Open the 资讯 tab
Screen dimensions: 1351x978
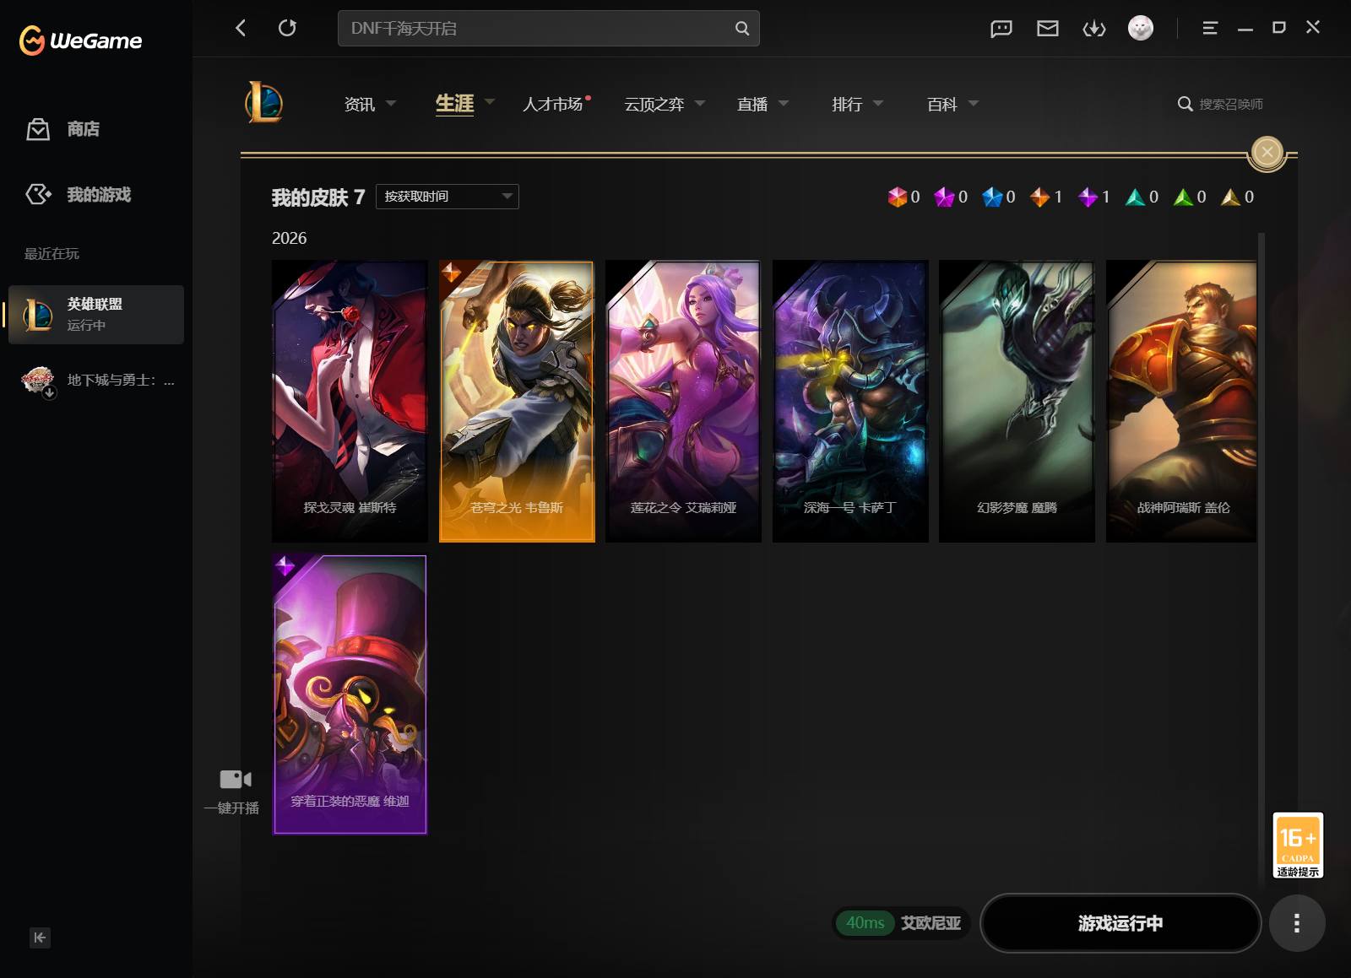(x=360, y=104)
